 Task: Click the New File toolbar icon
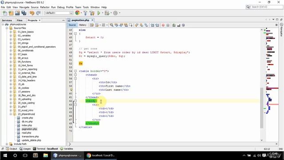(x=5, y=13)
